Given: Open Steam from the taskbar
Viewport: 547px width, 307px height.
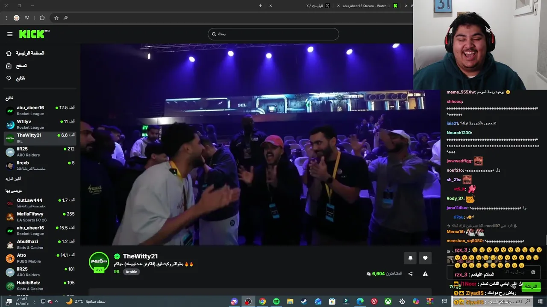Looking at the screenshot, I should (304, 301).
